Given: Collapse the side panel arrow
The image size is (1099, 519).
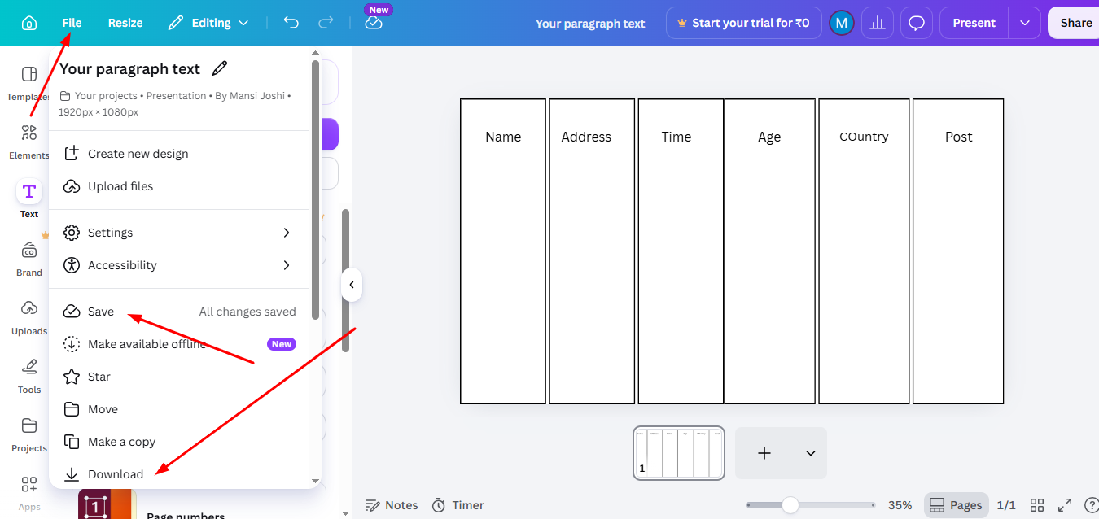Looking at the screenshot, I should point(352,285).
